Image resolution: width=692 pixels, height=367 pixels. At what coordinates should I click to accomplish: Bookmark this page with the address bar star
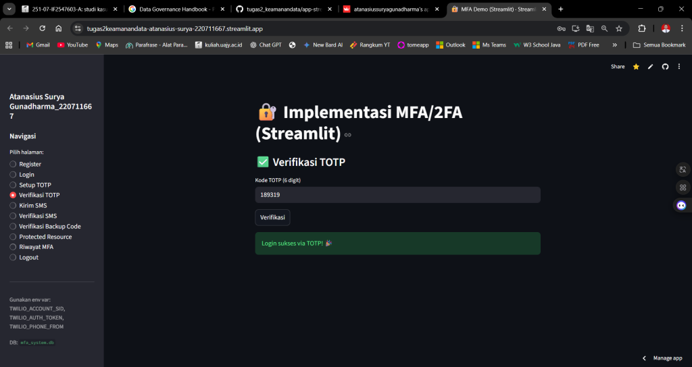[619, 28]
